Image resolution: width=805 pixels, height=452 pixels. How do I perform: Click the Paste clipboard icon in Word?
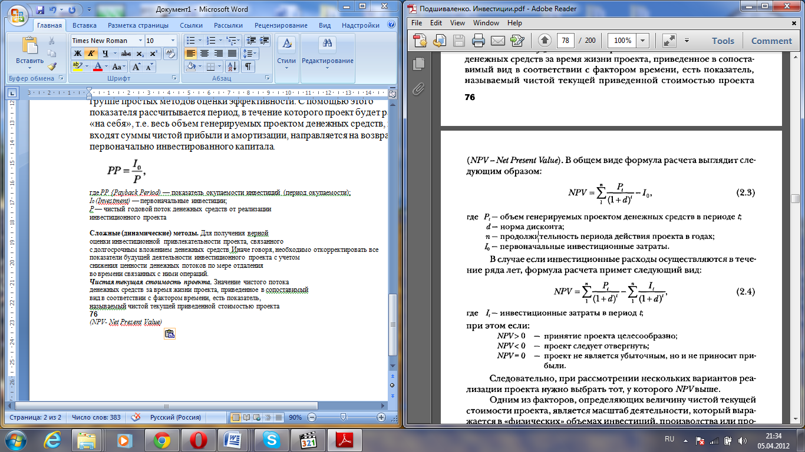tap(29, 45)
